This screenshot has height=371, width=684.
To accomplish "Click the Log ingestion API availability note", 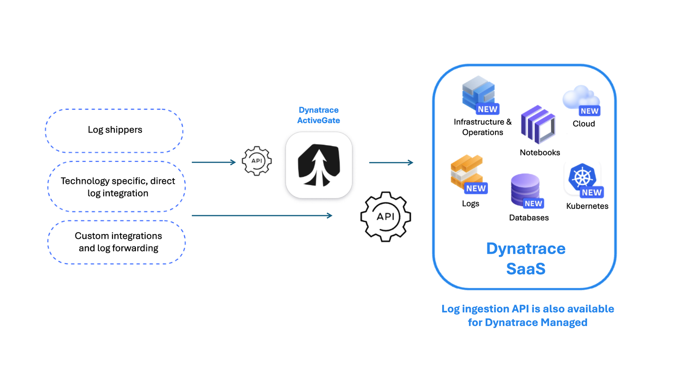I will click(x=528, y=316).
